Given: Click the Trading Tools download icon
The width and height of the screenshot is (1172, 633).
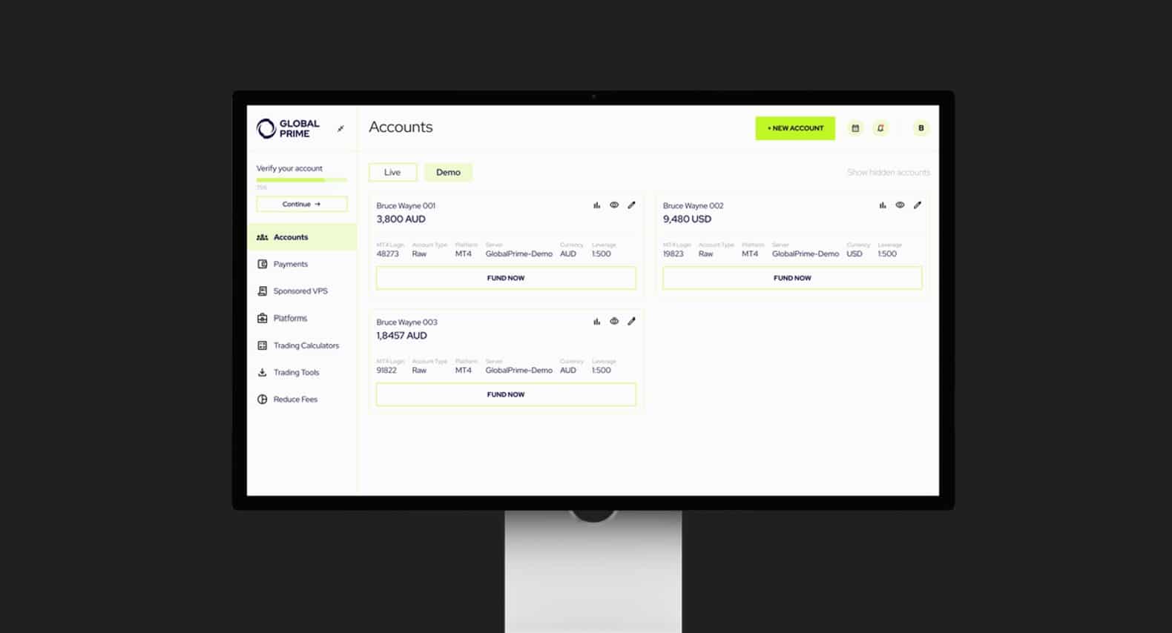Looking at the screenshot, I should (262, 372).
